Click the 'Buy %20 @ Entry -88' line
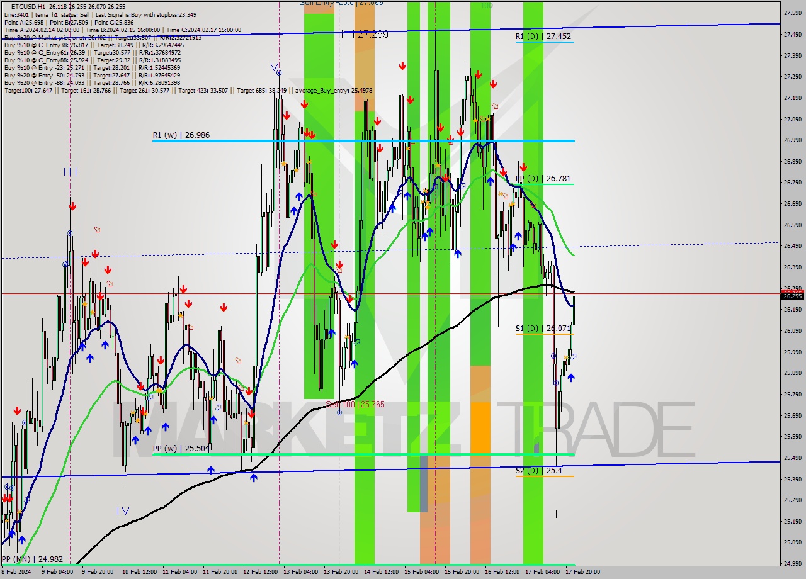The width and height of the screenshot is (806, 579). point(92,82)
